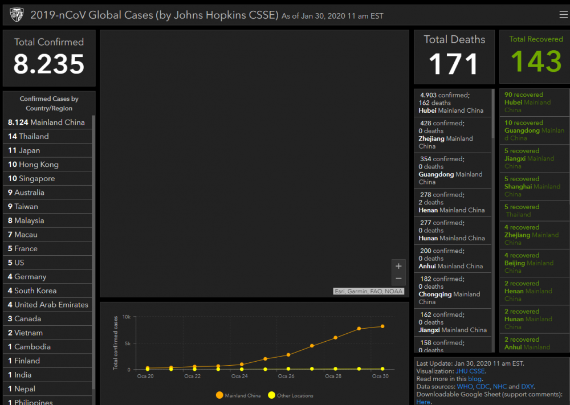Select 3 Canada row
Viewport: 570px width, 405px height.
click(x=47, y=318)
